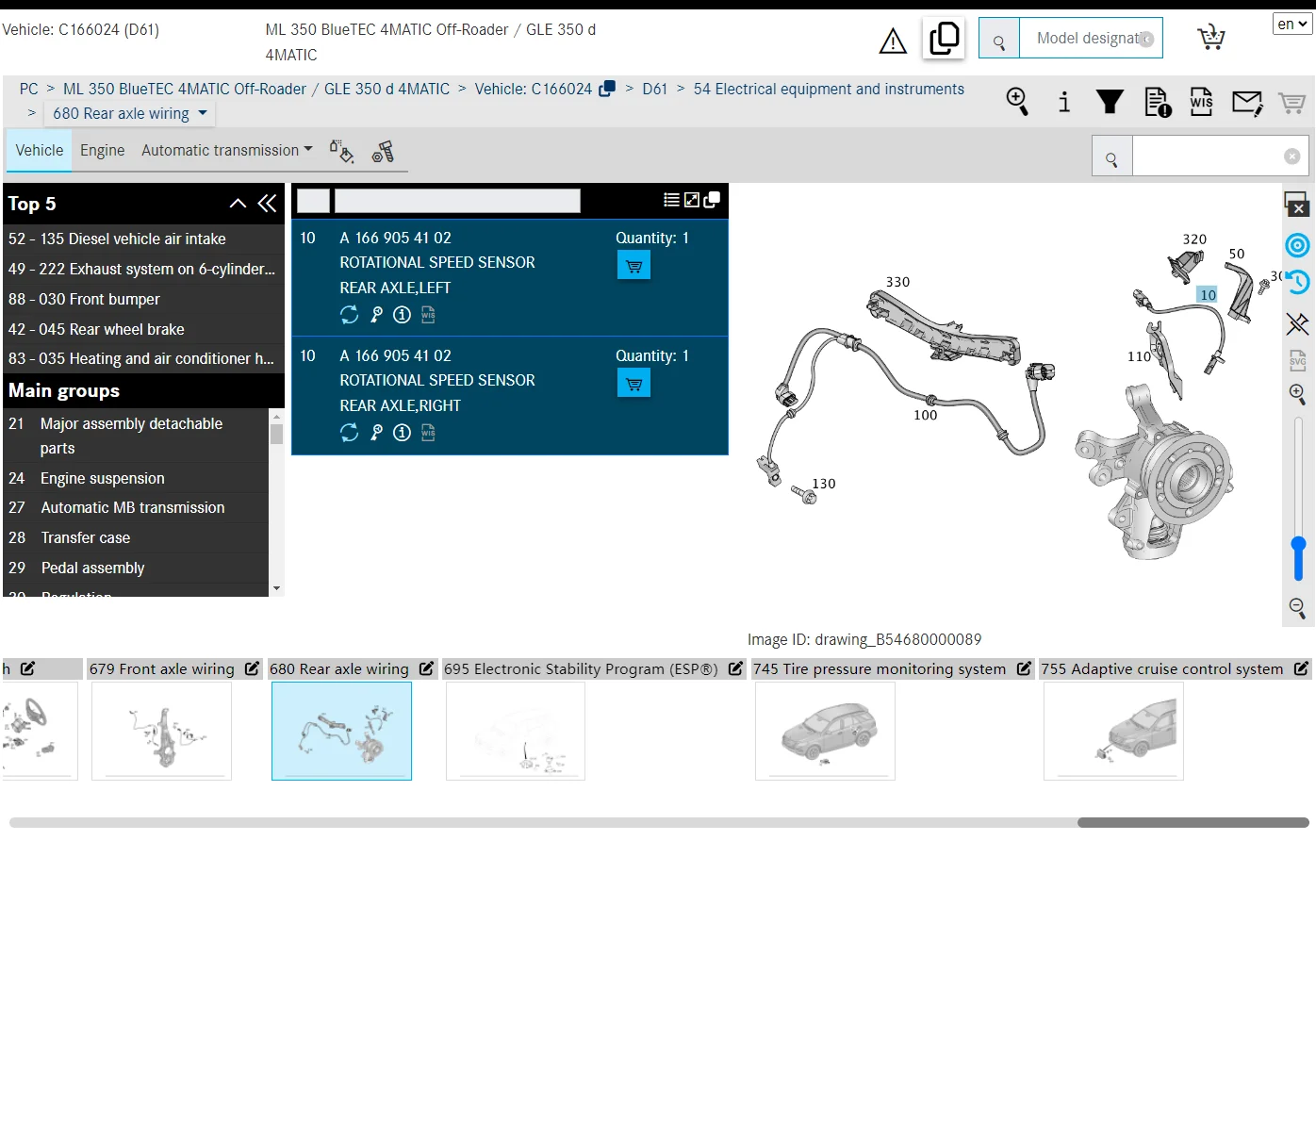The width and height of the screenshot is (1316, 1137).
Task: Open the '679 Front axle wiring' thumbnail
Action: point(161,732)
